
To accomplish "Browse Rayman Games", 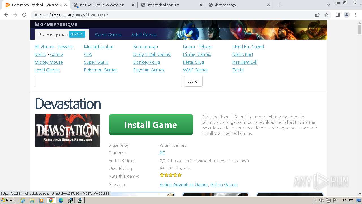I will pyautogui.click(x=149, y=70).
